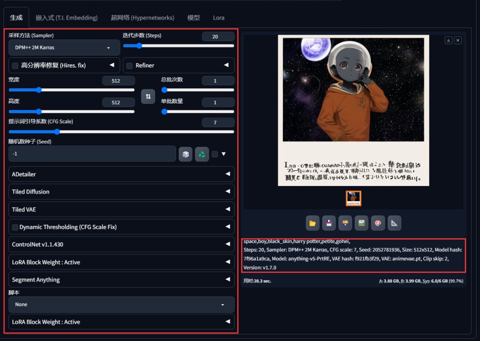The height and width of the screenshot is (341, 480).
Task: Open the 超网络 (Hypernetworks) tab
Action: coord(142,18)
